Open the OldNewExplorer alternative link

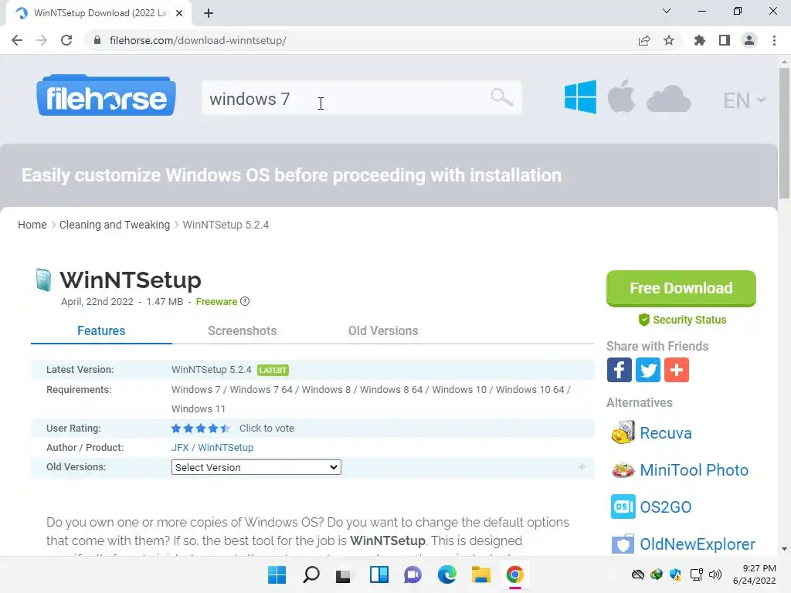point(698,544)
